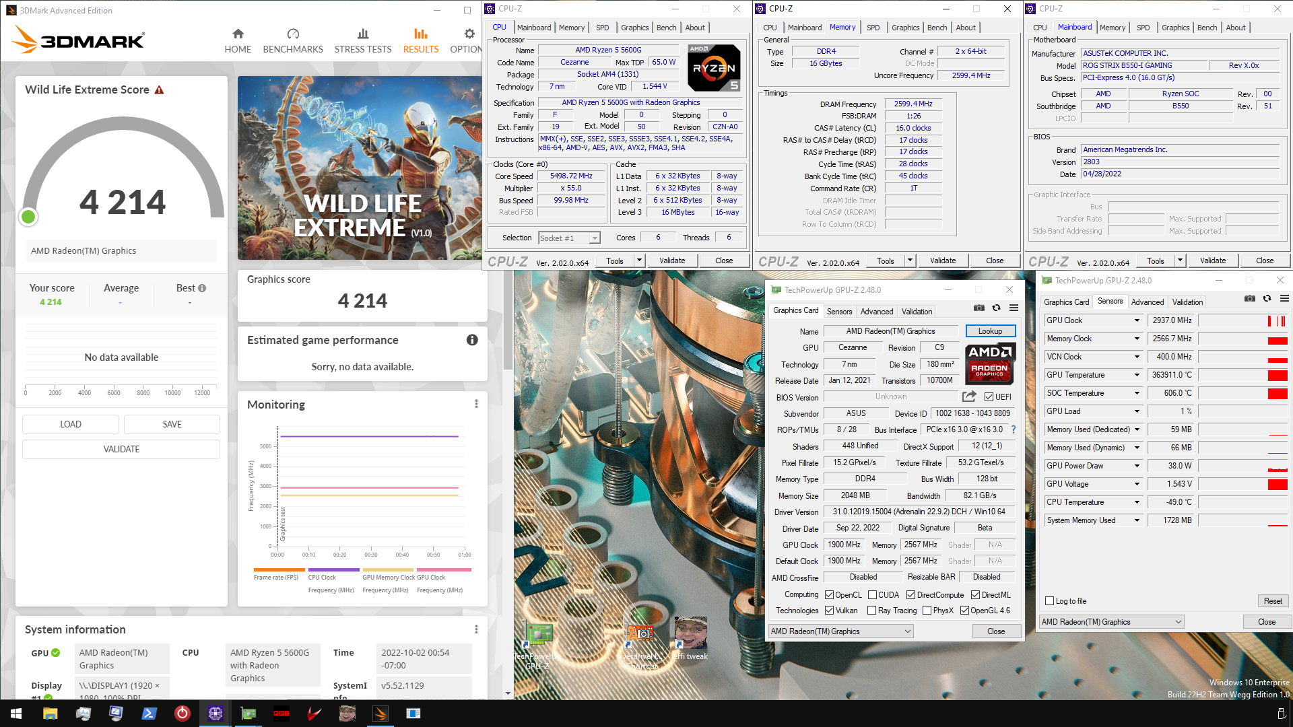The image size is (1293, 727).
Task: Expand the GPU Temperature sensor dropdown
Action: (1137, 375)
